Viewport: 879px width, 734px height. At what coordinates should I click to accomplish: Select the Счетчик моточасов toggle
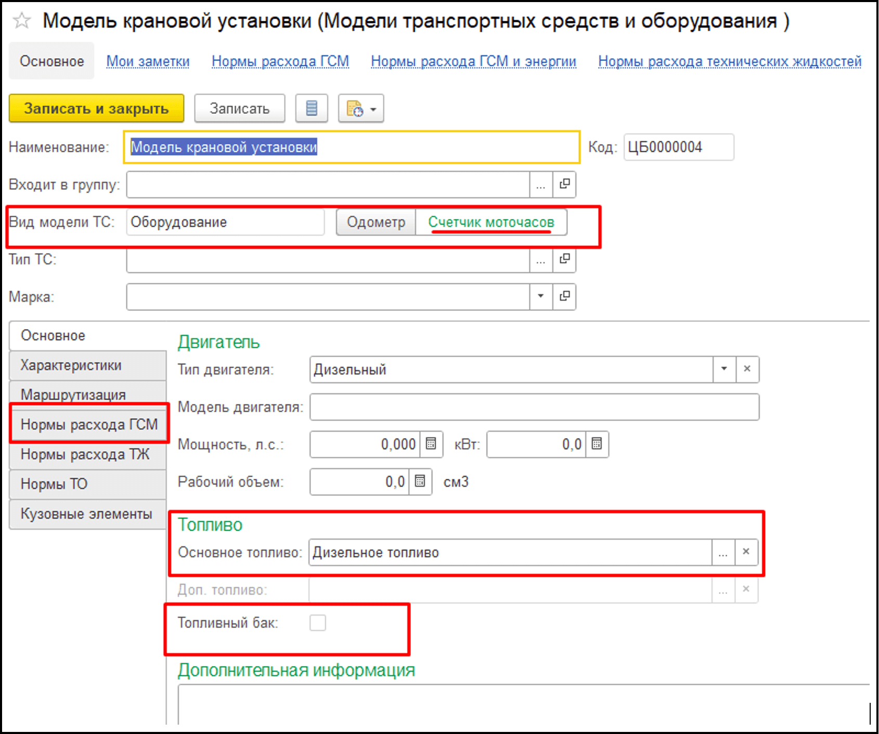pos(491,222)
